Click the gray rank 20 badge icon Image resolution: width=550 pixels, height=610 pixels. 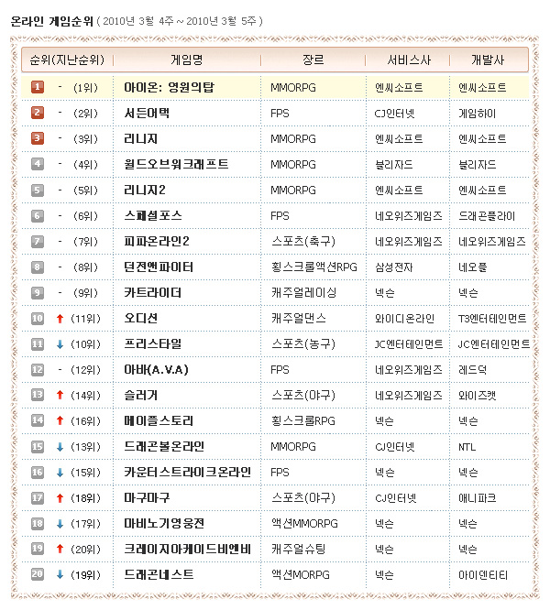click(x=38, y=574)
